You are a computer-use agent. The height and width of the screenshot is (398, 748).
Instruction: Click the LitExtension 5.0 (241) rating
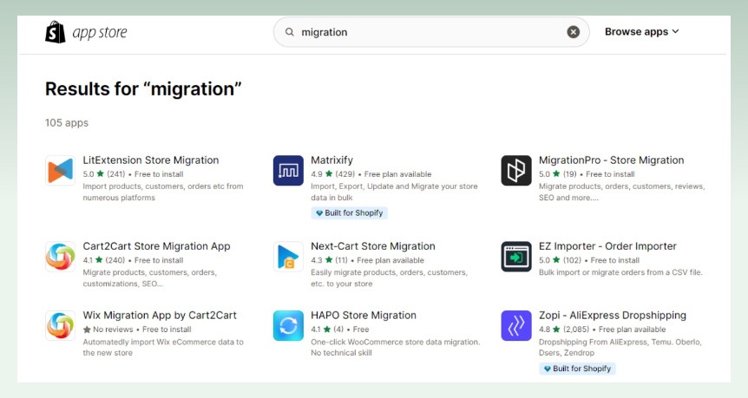103,174
